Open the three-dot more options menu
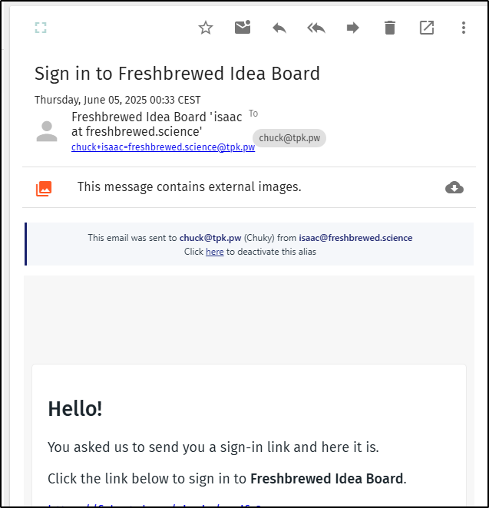Screen dimensions: 489x508 (464, 28)
